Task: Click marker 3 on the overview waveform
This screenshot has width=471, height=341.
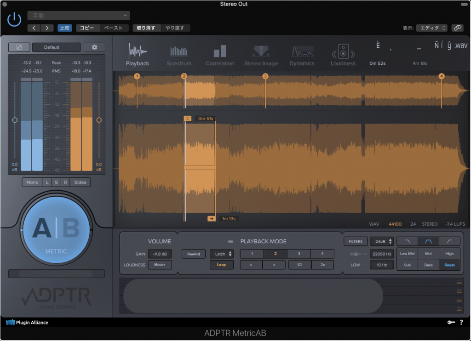Action: 265,76
